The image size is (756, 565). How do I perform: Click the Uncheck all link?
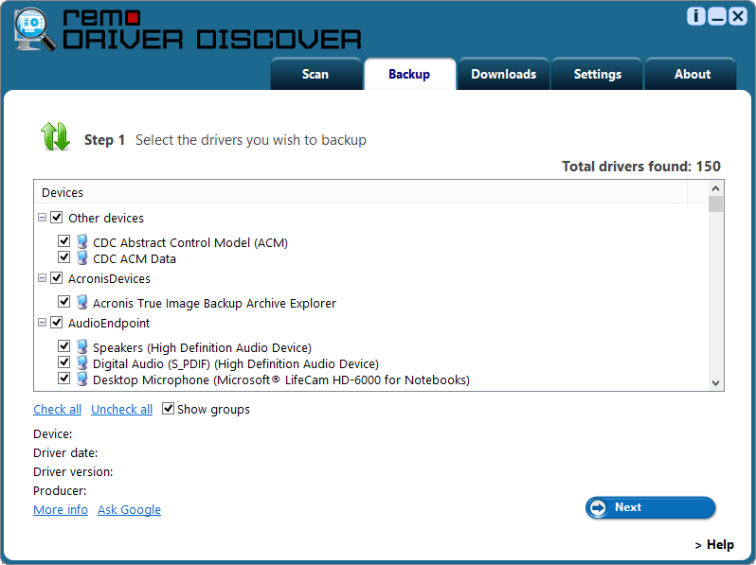pos(121,410)
